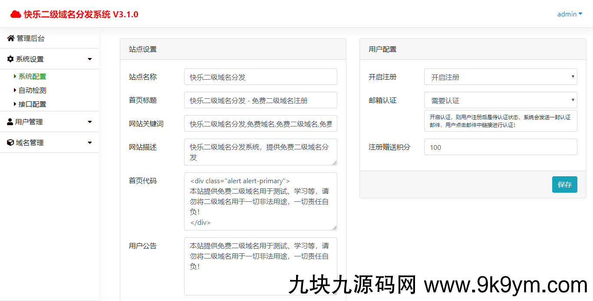Image resolution: width=593 pixels, height=301 pixels.
Task: Click the 注册赠送积分 number field
Action: (500, 147)
